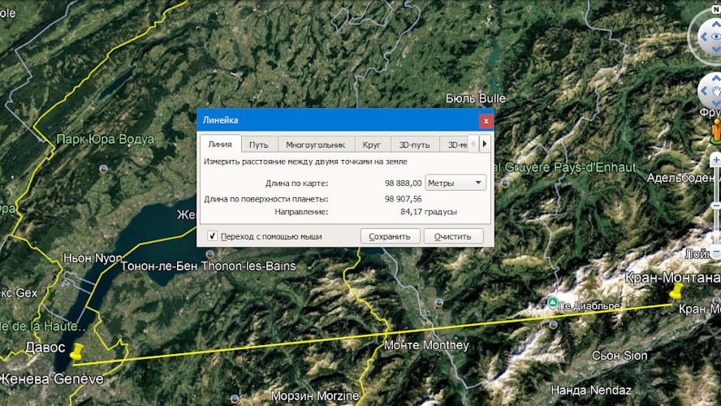The height and width of the screenshot is (406, 721).
Task: Switch to the 'Путь' tab
Action: (x=259, y=145)
